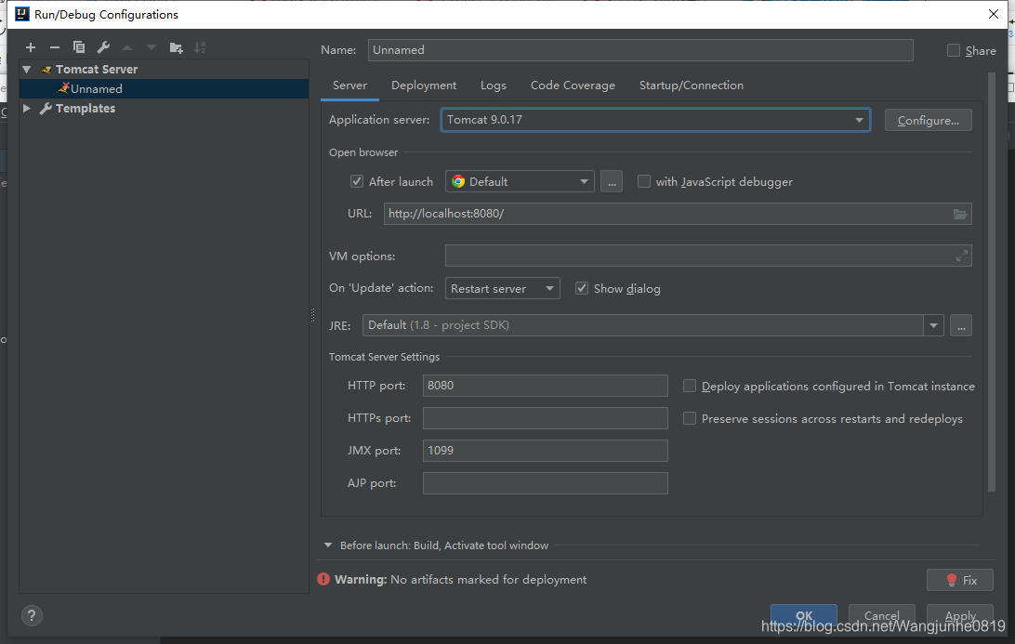Click the vertical scrollbar of settings panel
The image size is (1015, 644).
pyautogui.click(x=992, y=282)
